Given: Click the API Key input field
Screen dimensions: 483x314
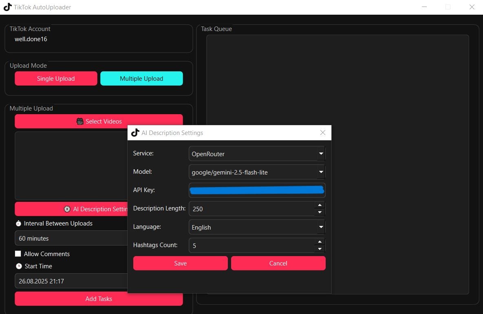Looking at the screenshot, I should tap(257, 190).
